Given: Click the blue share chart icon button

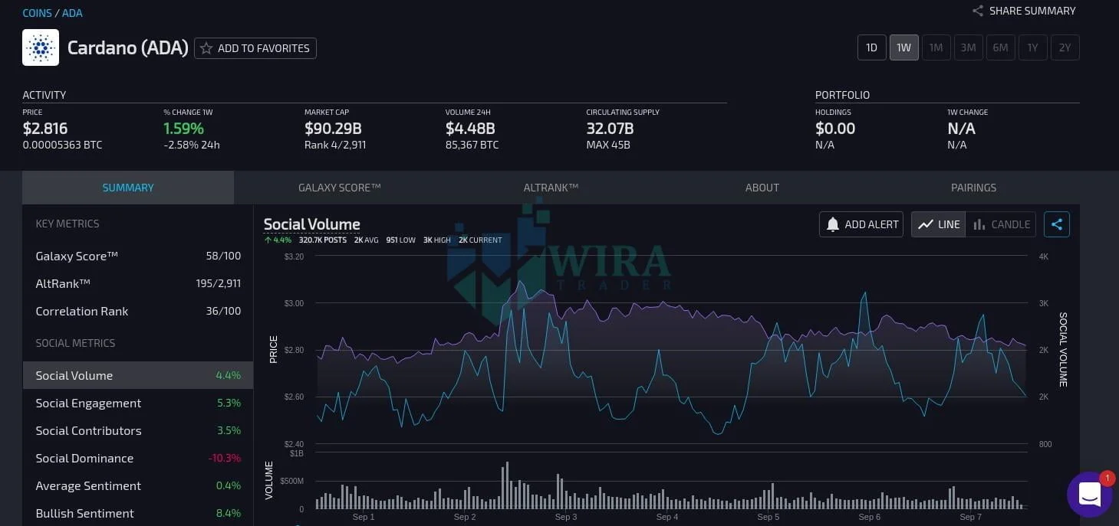Looking at the screenshot, I should click(1057, 224).
